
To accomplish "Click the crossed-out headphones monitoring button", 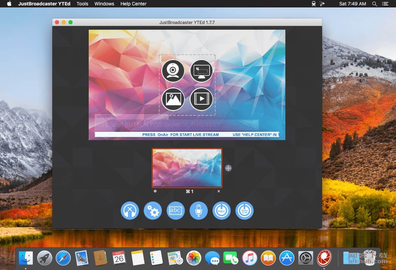I will click(x=130, y=210).
